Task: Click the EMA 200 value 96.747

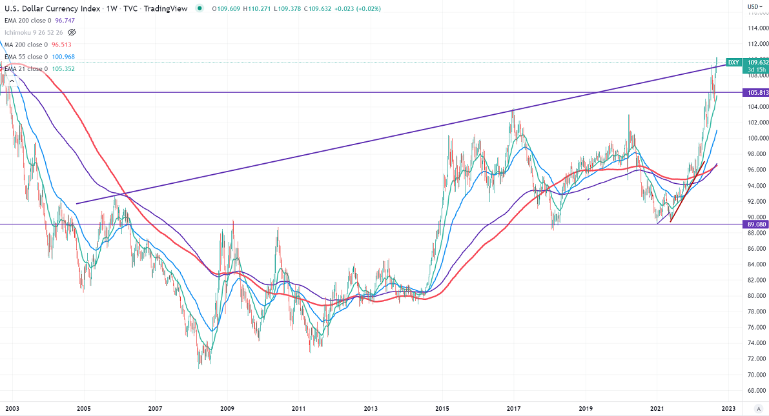Action: click(x=65, y=21)
